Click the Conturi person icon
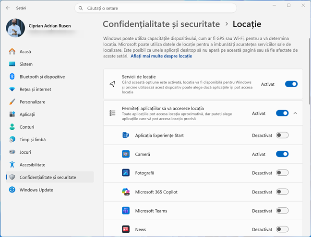The image size is (311, 237). [12, 127]
